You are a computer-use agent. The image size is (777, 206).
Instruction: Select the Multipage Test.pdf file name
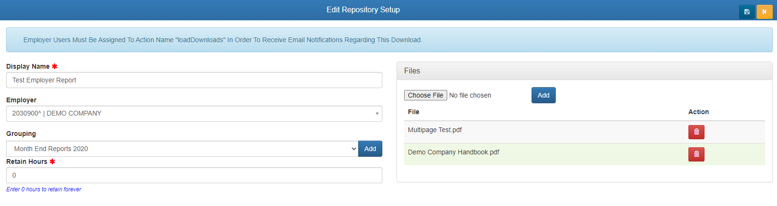coord(434,130)
